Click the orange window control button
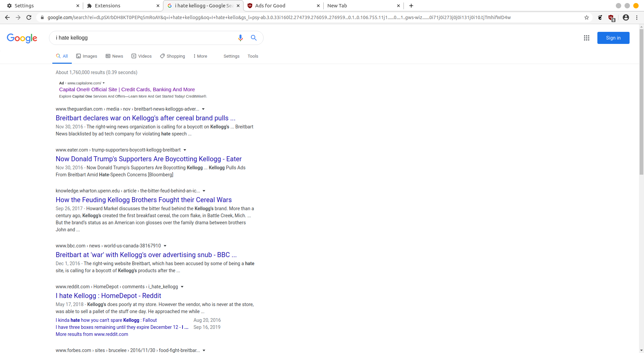 tap(636, 6)
